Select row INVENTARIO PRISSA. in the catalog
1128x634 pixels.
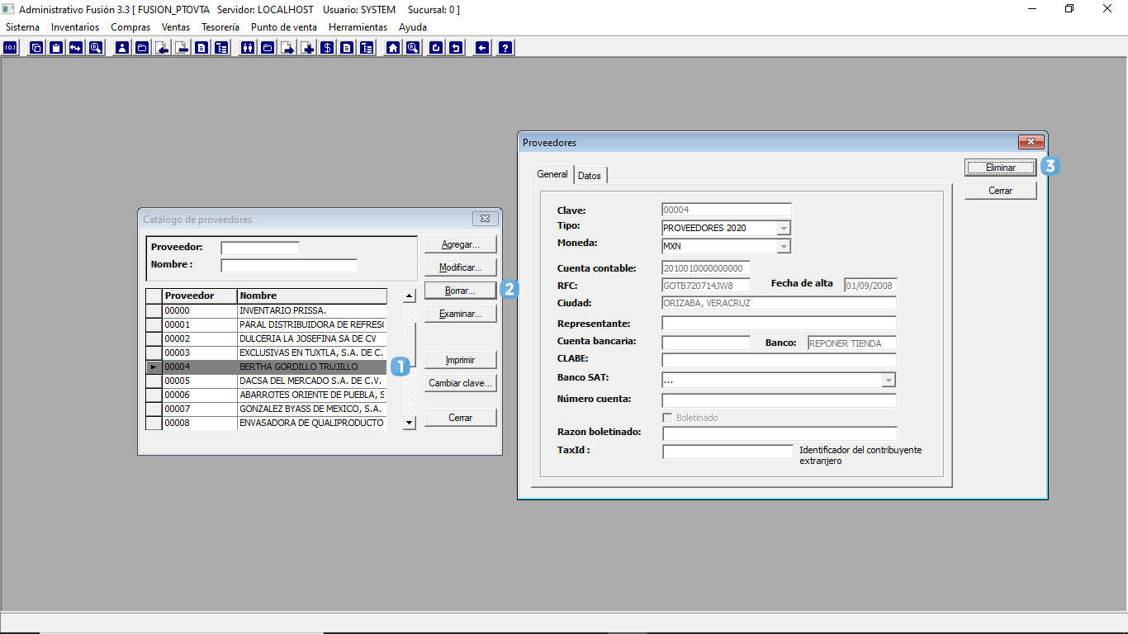point(266,310)
